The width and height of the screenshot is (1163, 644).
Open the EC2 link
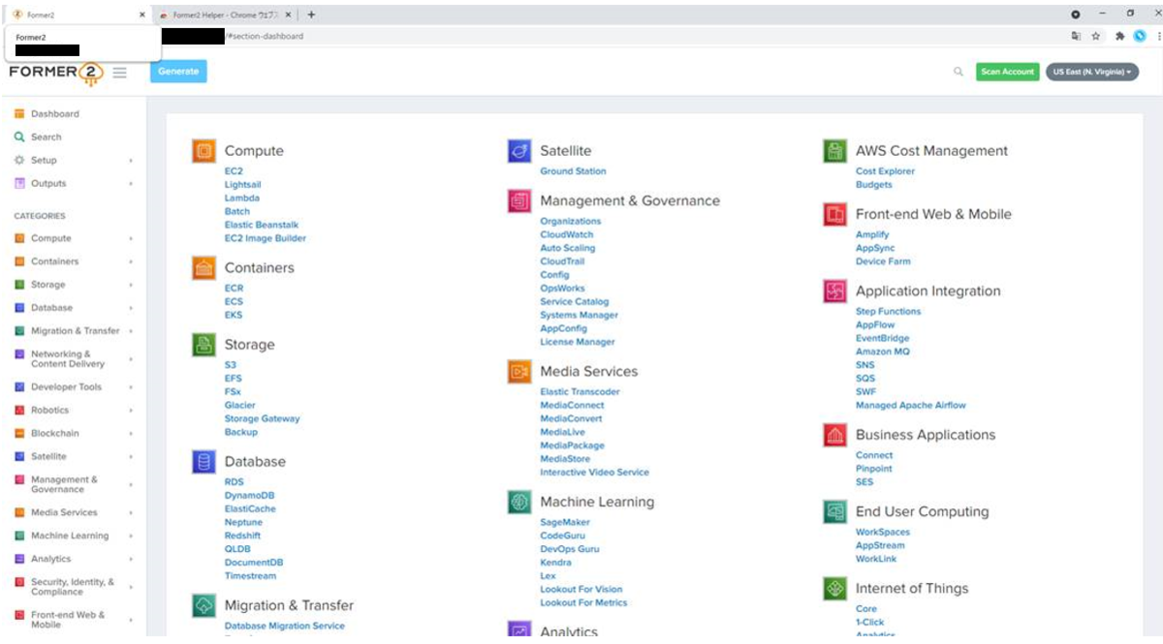tap(234, 171)
